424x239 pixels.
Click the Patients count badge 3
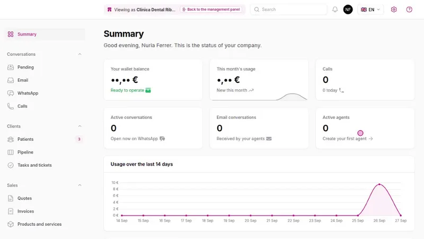(79, 139)
